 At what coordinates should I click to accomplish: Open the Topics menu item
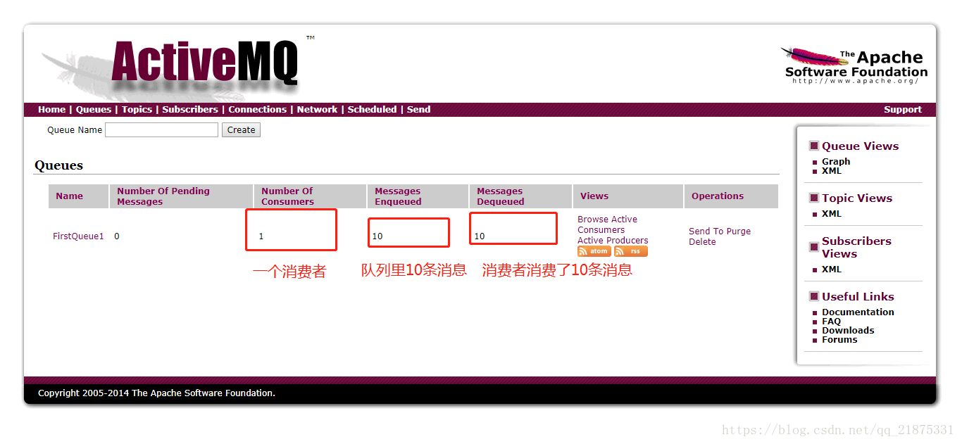coord(137,110)
